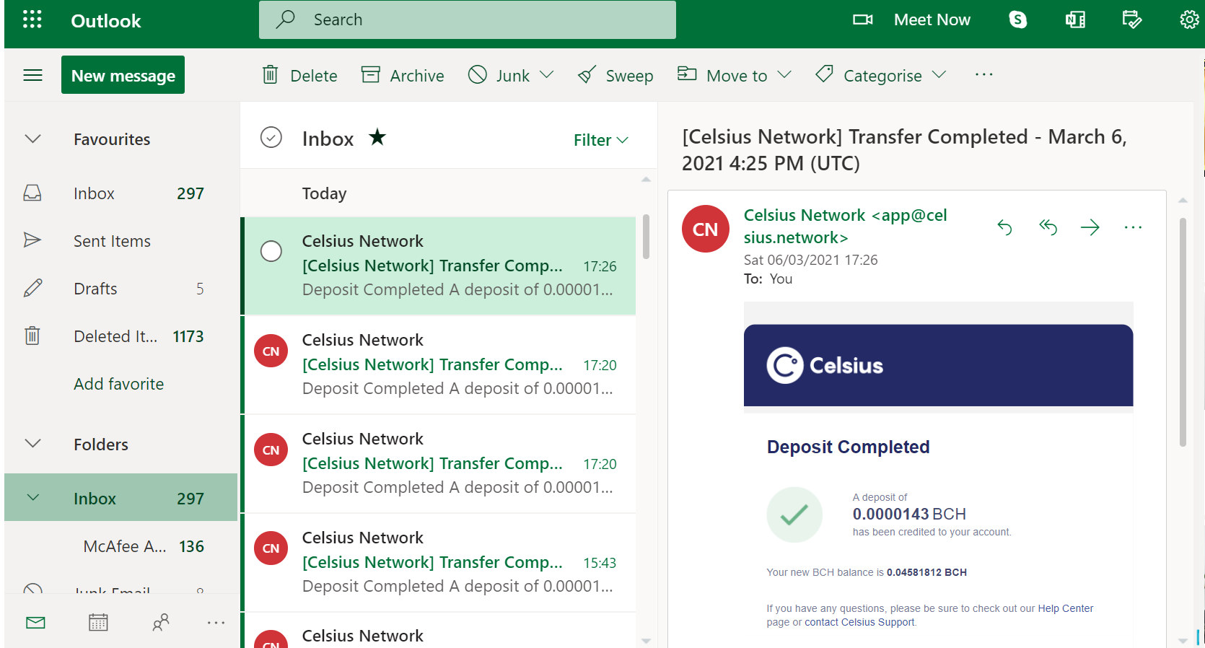This screenshot has height=648, width=1205.
Task: Open Sent Items folder
Action: (120, 241)
